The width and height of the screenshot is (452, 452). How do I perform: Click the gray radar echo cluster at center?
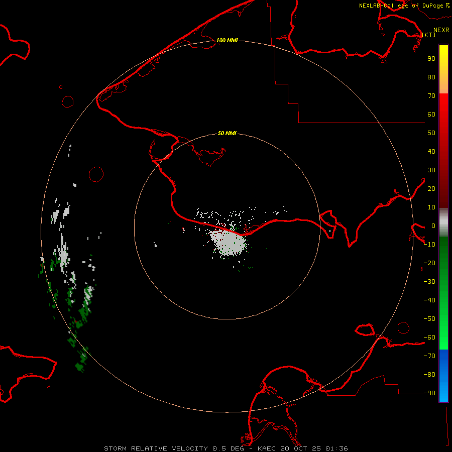[x=229, y=243]
